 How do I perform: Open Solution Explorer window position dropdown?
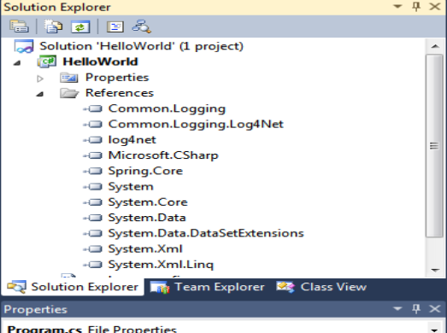[397, 7]
